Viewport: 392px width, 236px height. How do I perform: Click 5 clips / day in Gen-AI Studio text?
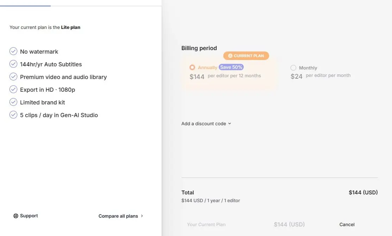[x=59, y=115]
